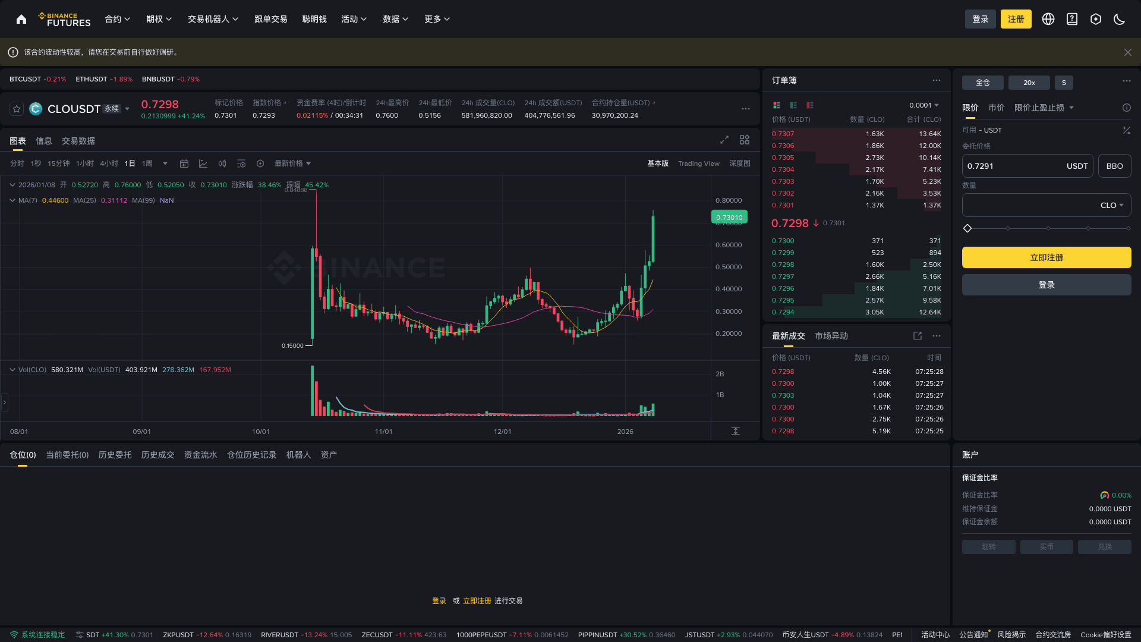Open the 交易机器人 dropdown menu

(213, 19)
